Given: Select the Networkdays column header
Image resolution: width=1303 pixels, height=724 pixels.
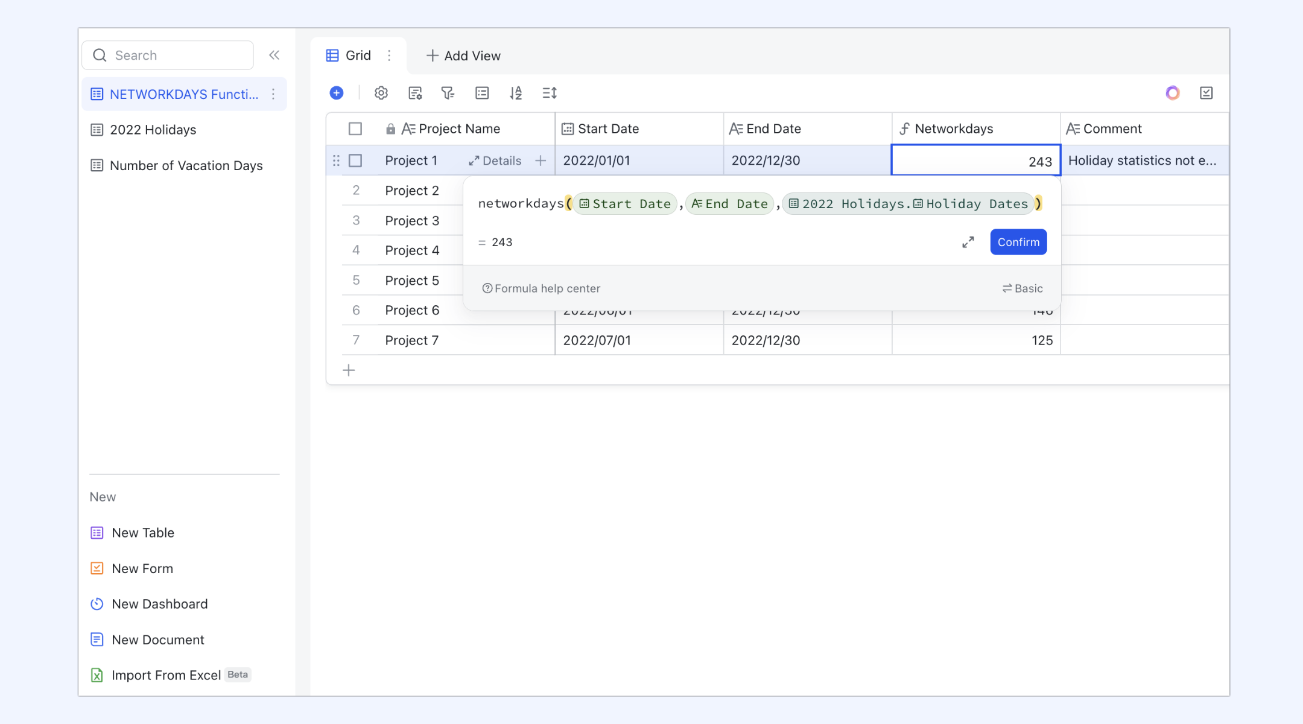Looking at the screenshot, I should 976,129.
